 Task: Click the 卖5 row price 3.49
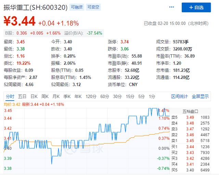click(190, 117)
